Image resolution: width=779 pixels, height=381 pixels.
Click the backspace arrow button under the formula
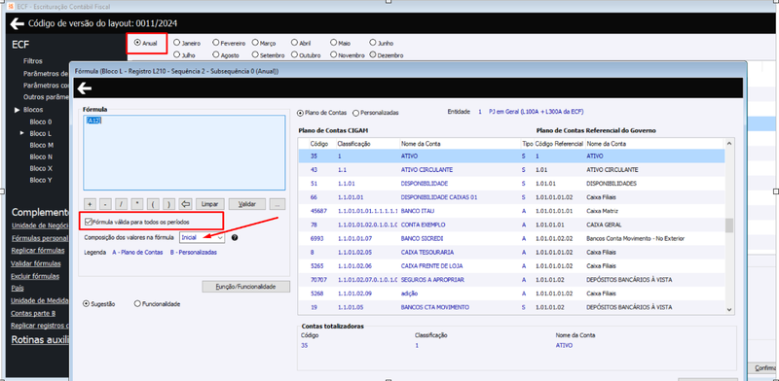click(186, 204)
